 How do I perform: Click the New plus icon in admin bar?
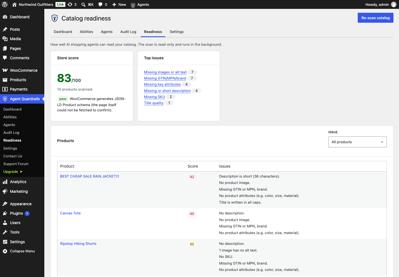[x=114, y=4]
